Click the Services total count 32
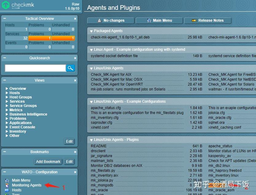The height and width of the screenshot is (195, 256). point(17,38)
